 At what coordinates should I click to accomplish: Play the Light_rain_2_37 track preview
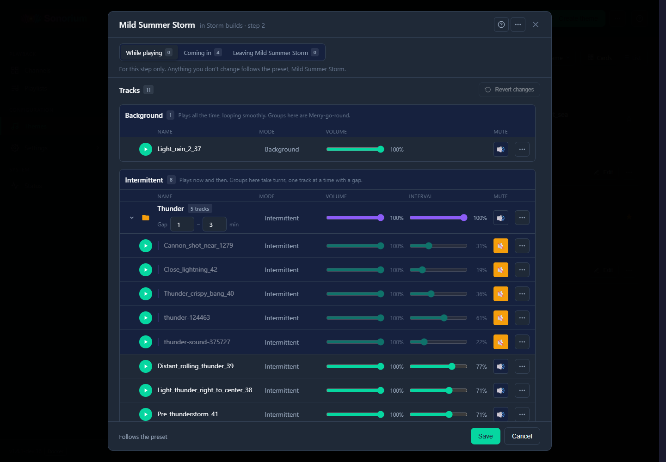click(146, 149)
